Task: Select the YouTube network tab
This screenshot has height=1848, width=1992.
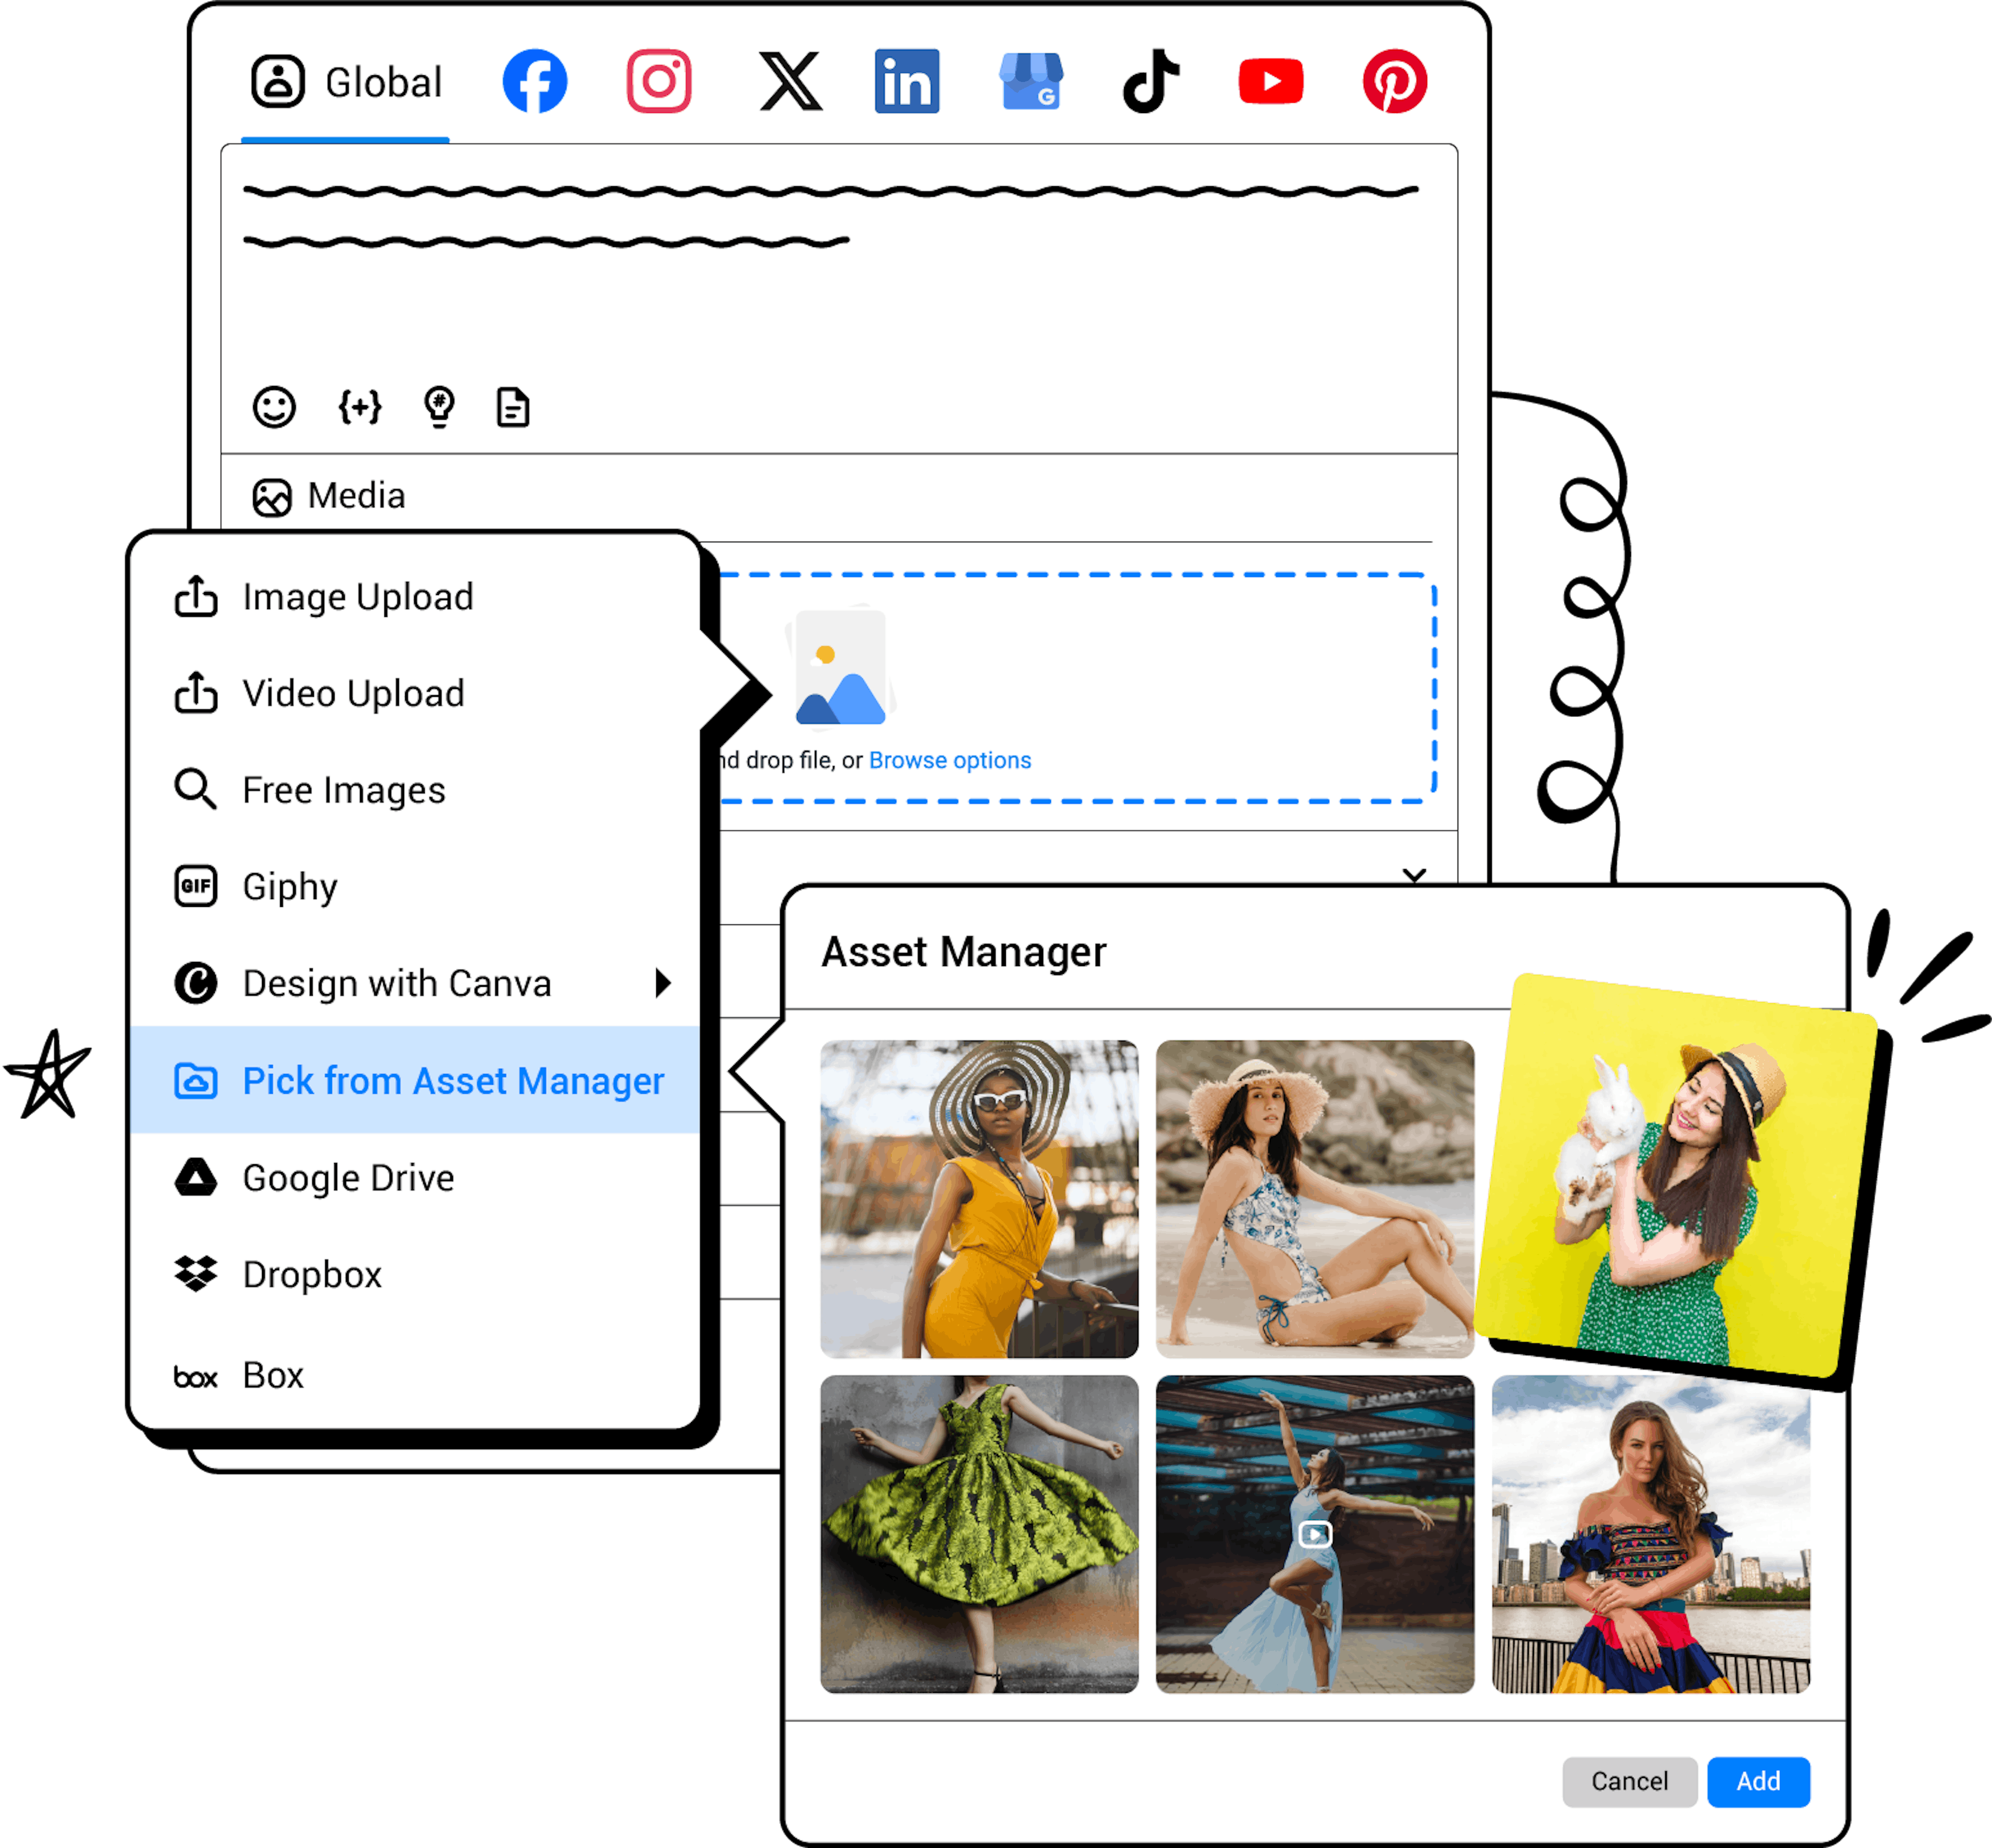Action: [1271, 81]
